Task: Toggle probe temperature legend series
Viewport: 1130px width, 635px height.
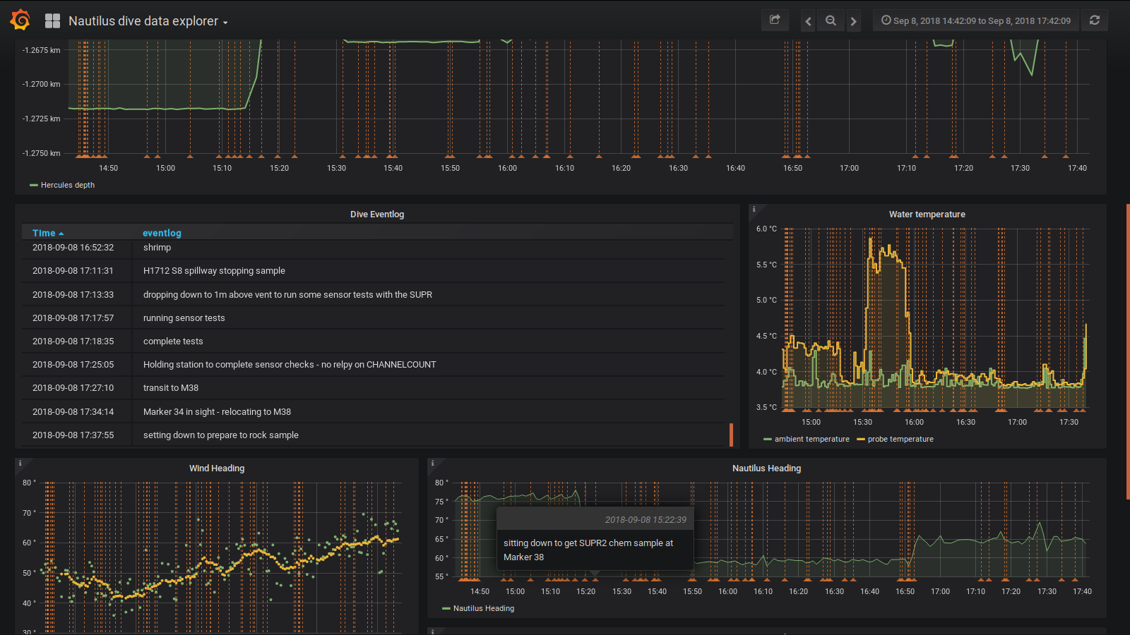Action: click(900, 439)
